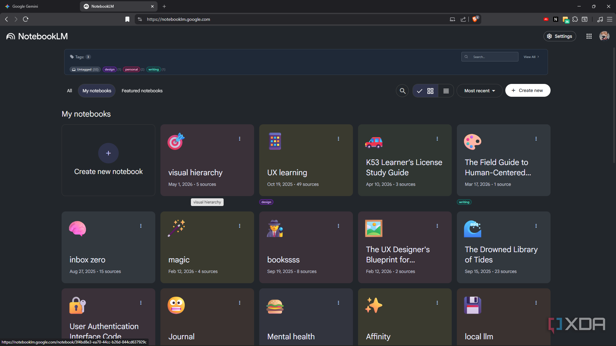Switch to grid view layout
Image resolution: width=616 pixels, height=346 pixels.
pyautogui.click(x=425, y=91)
